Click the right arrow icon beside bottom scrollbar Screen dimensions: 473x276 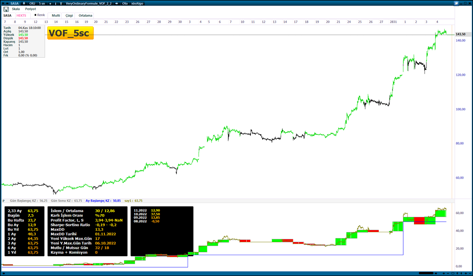point(436,273)
